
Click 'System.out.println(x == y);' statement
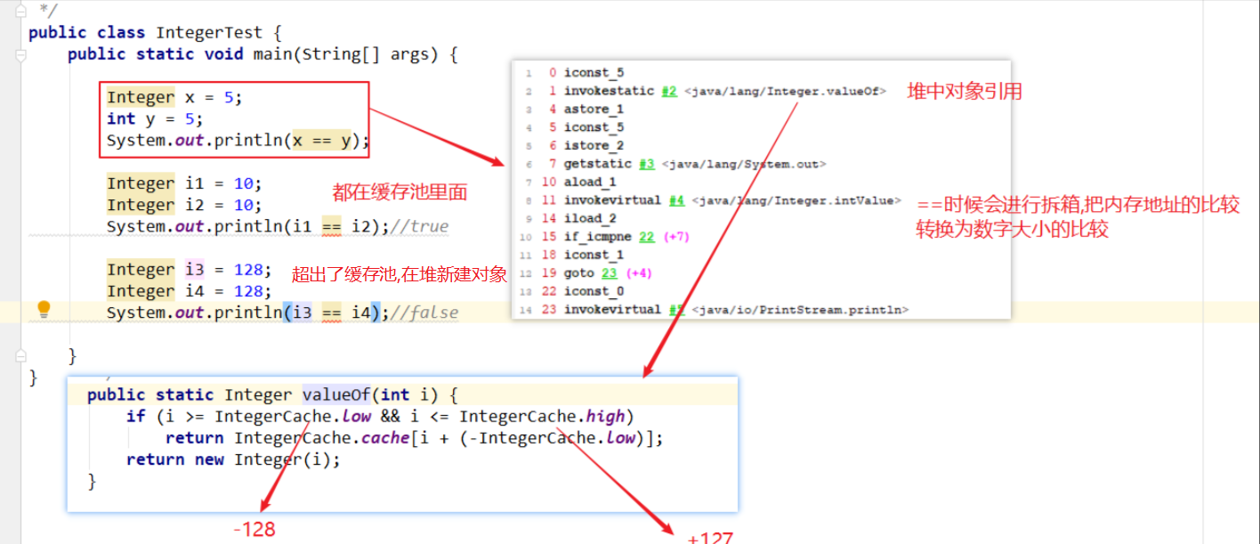pos(238,141)
